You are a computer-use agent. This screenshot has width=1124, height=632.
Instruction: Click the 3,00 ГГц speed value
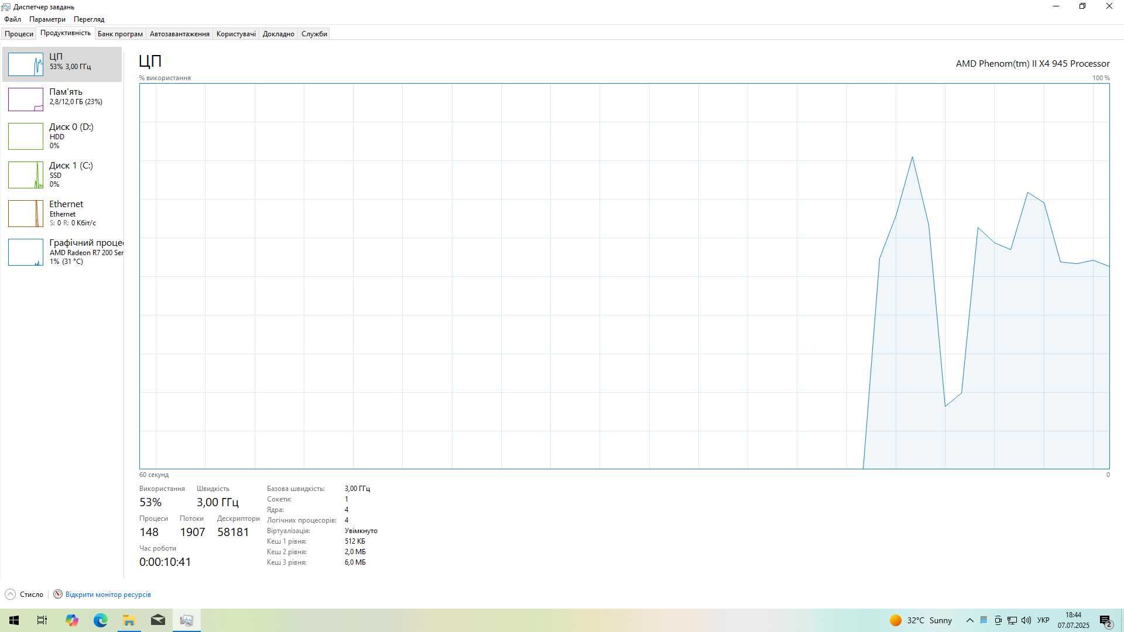click(x=218, y=502)
